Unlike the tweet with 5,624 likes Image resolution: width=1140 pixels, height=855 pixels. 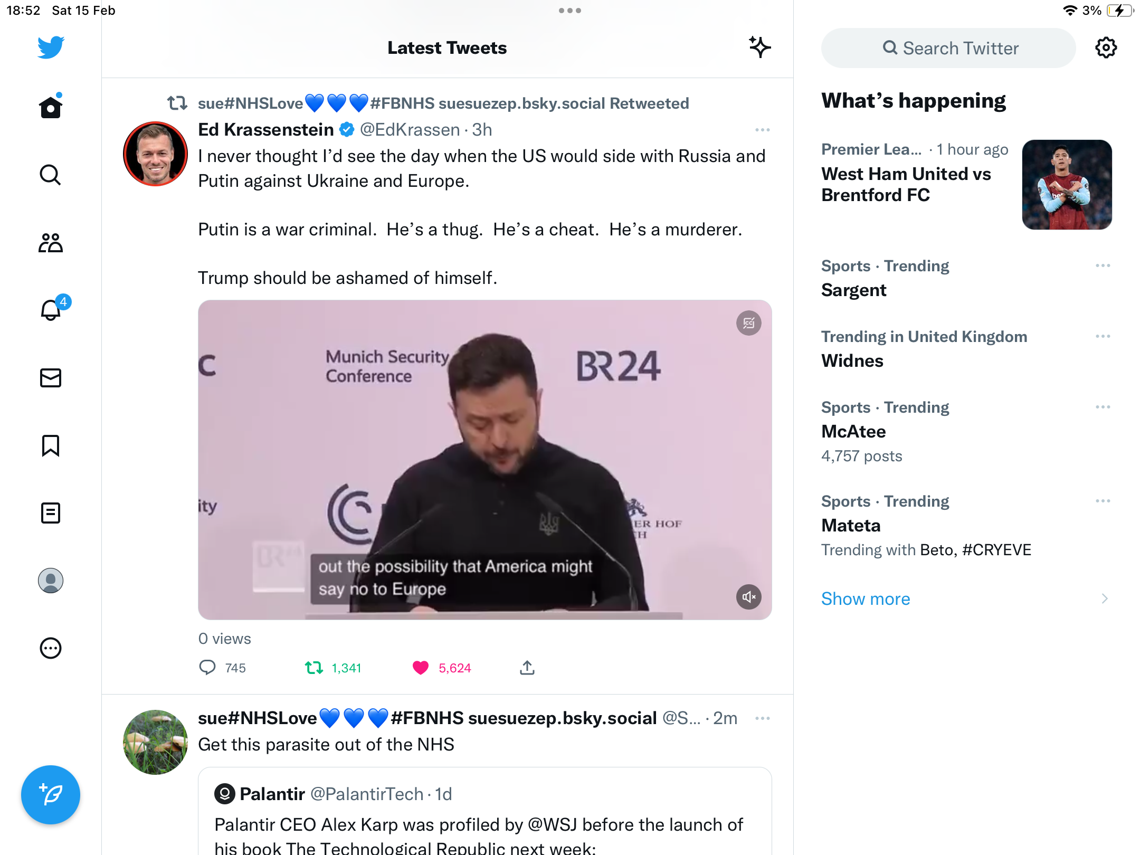(442, 668)
